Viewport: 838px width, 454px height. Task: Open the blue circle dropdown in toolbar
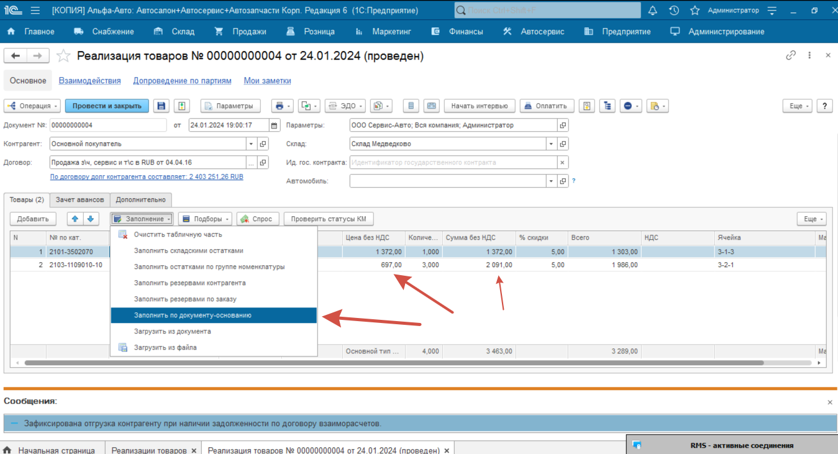point(631,106)
